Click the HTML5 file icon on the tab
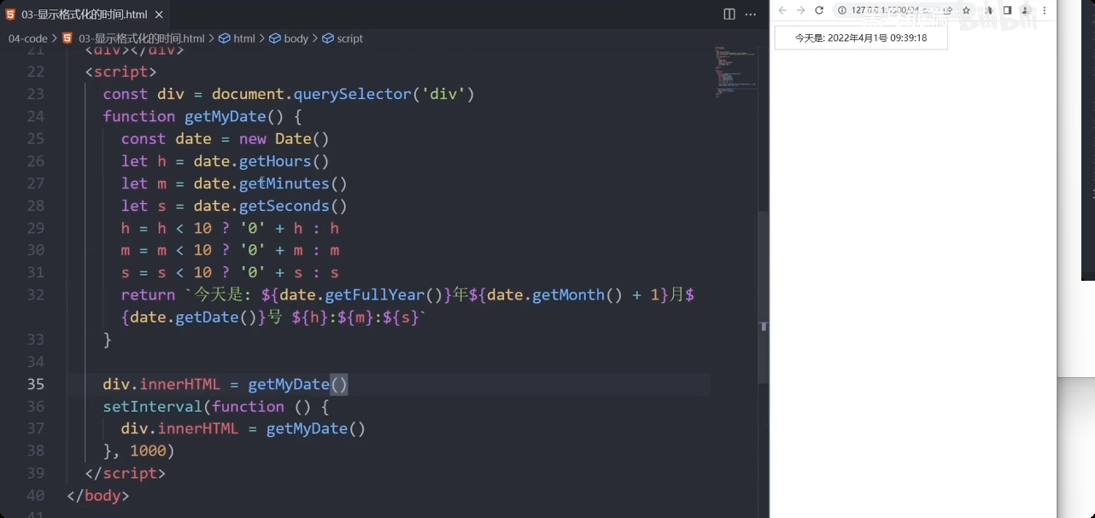Viewport: 1095px width, 518px height. point(10,14)
